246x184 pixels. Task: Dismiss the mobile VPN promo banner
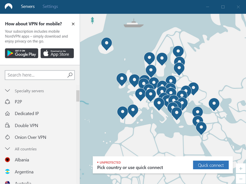[x=73, y=24]
